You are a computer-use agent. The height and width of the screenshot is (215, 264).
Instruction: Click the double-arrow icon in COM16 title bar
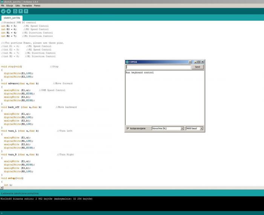[x=190, y=62]
